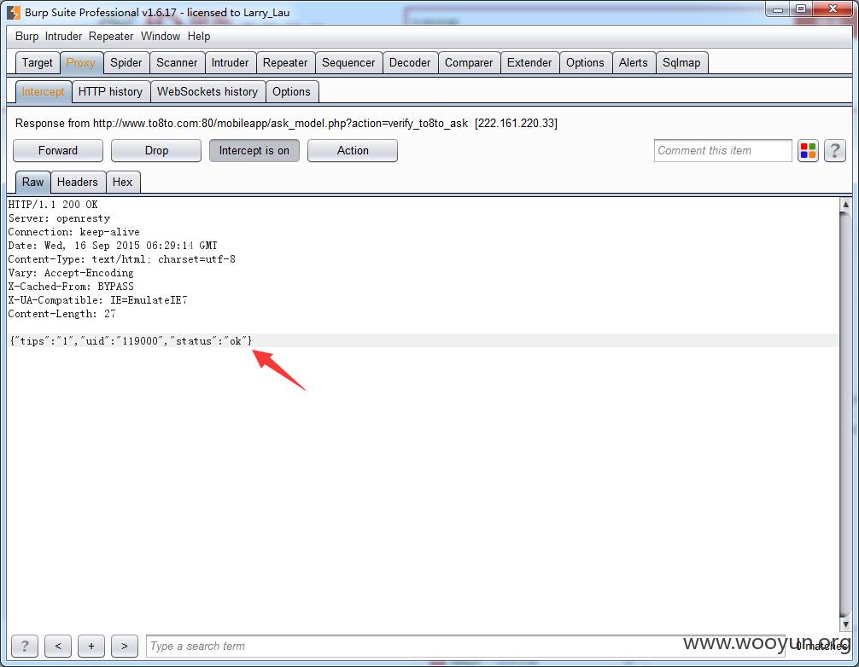
Task: Switch to the Sequencer tab
Action: click(x=348, y=63)
